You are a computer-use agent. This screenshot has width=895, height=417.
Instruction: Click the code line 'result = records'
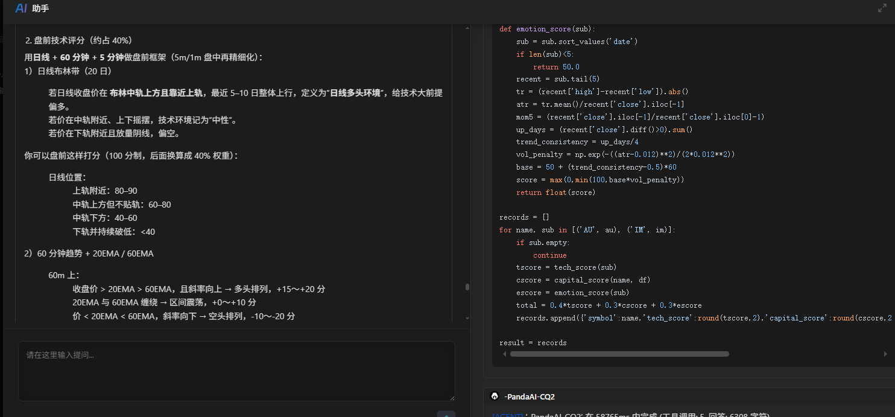(x=533, y=343)
